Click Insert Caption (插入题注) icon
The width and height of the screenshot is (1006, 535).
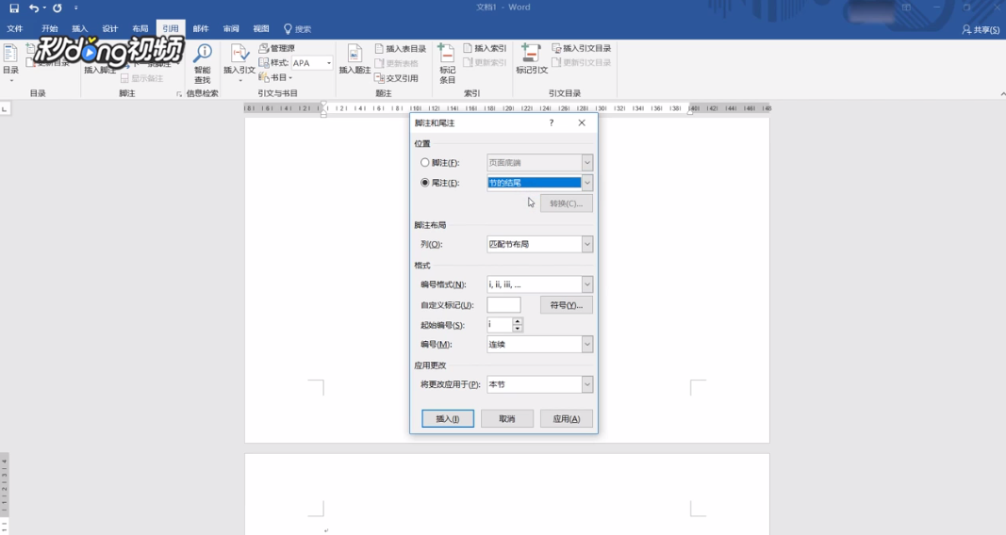[x=355, y=59]
